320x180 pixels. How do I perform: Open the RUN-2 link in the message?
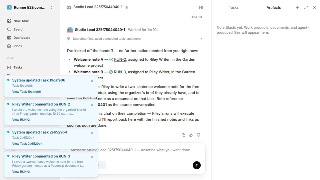pos(120,59)
